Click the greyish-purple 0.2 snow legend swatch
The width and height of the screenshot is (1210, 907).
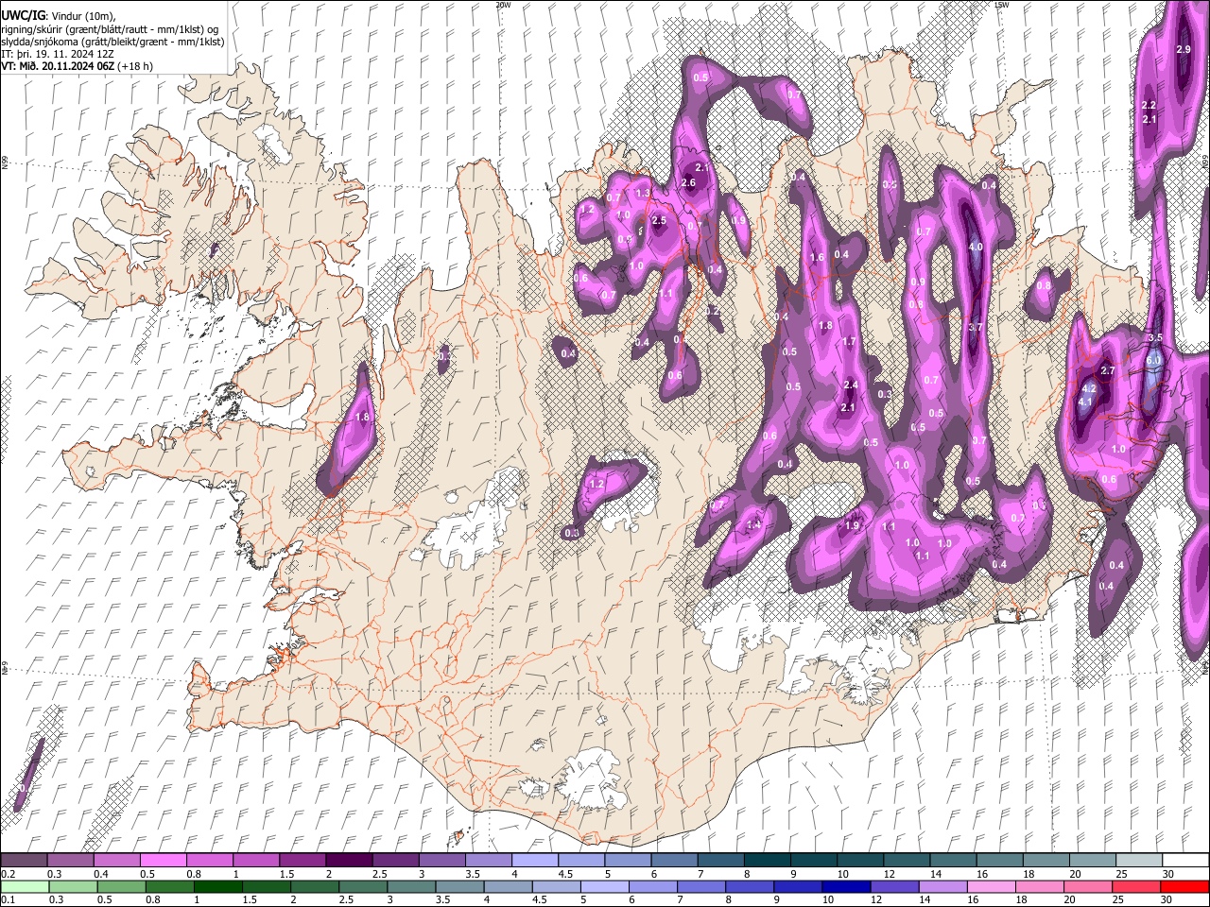[x=24, y=861]
